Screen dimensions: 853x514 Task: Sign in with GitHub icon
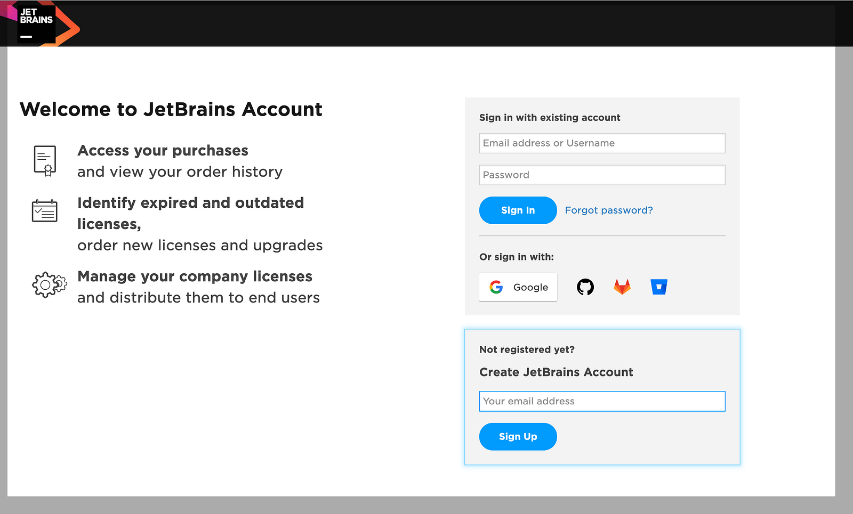tap(585, 287)
